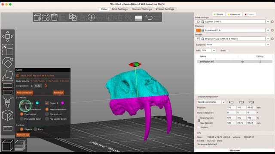Select Place on cut for Object A
This screenshot has height=154, width=275.
tap(21, 114)
